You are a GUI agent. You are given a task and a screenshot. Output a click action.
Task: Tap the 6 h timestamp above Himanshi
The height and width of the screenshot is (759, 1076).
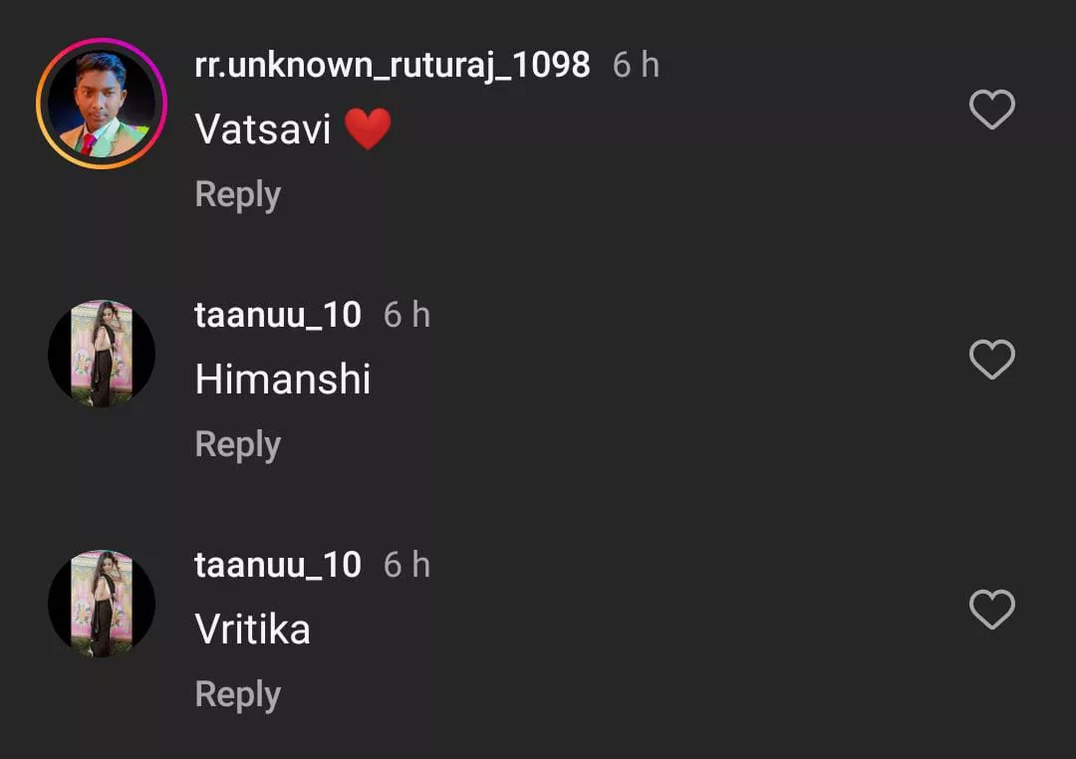pyautogui.click(x=406, y=316)
